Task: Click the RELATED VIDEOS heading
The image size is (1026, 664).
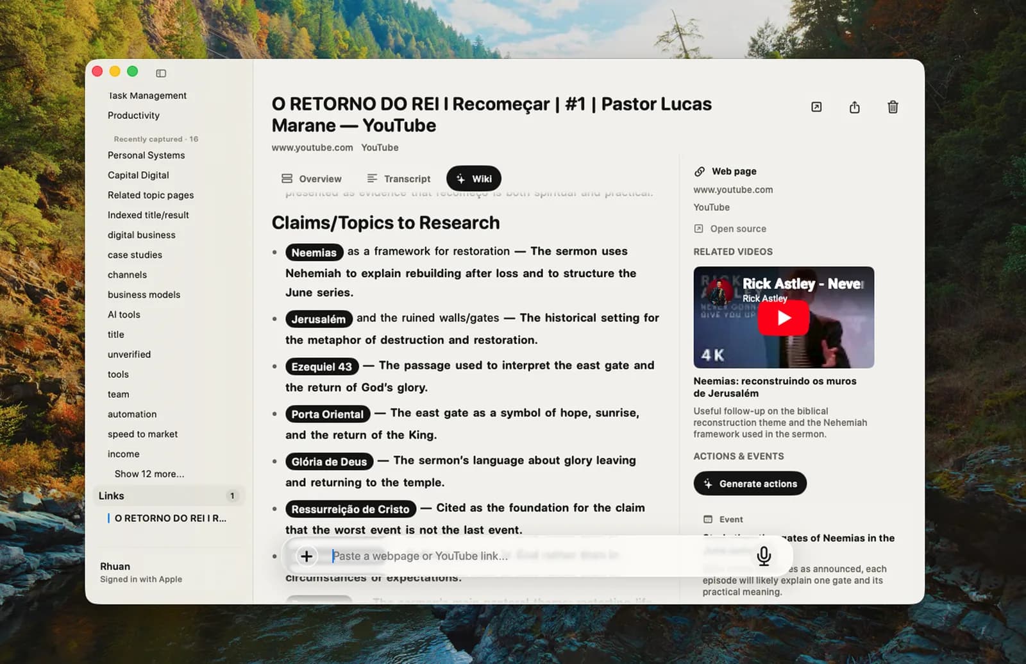Action: 733,251
